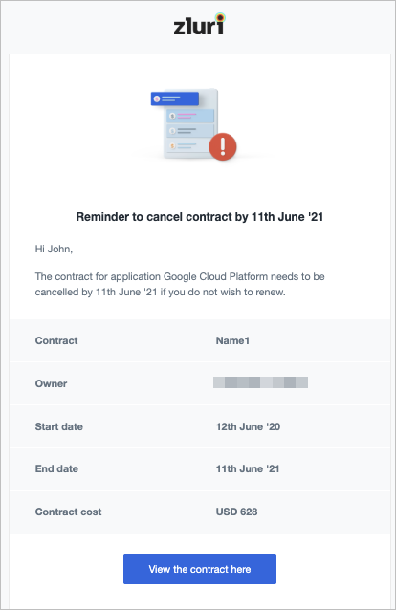Click the Contract cost label
This screenshot has height=610, width=396.
pos(68,512)
